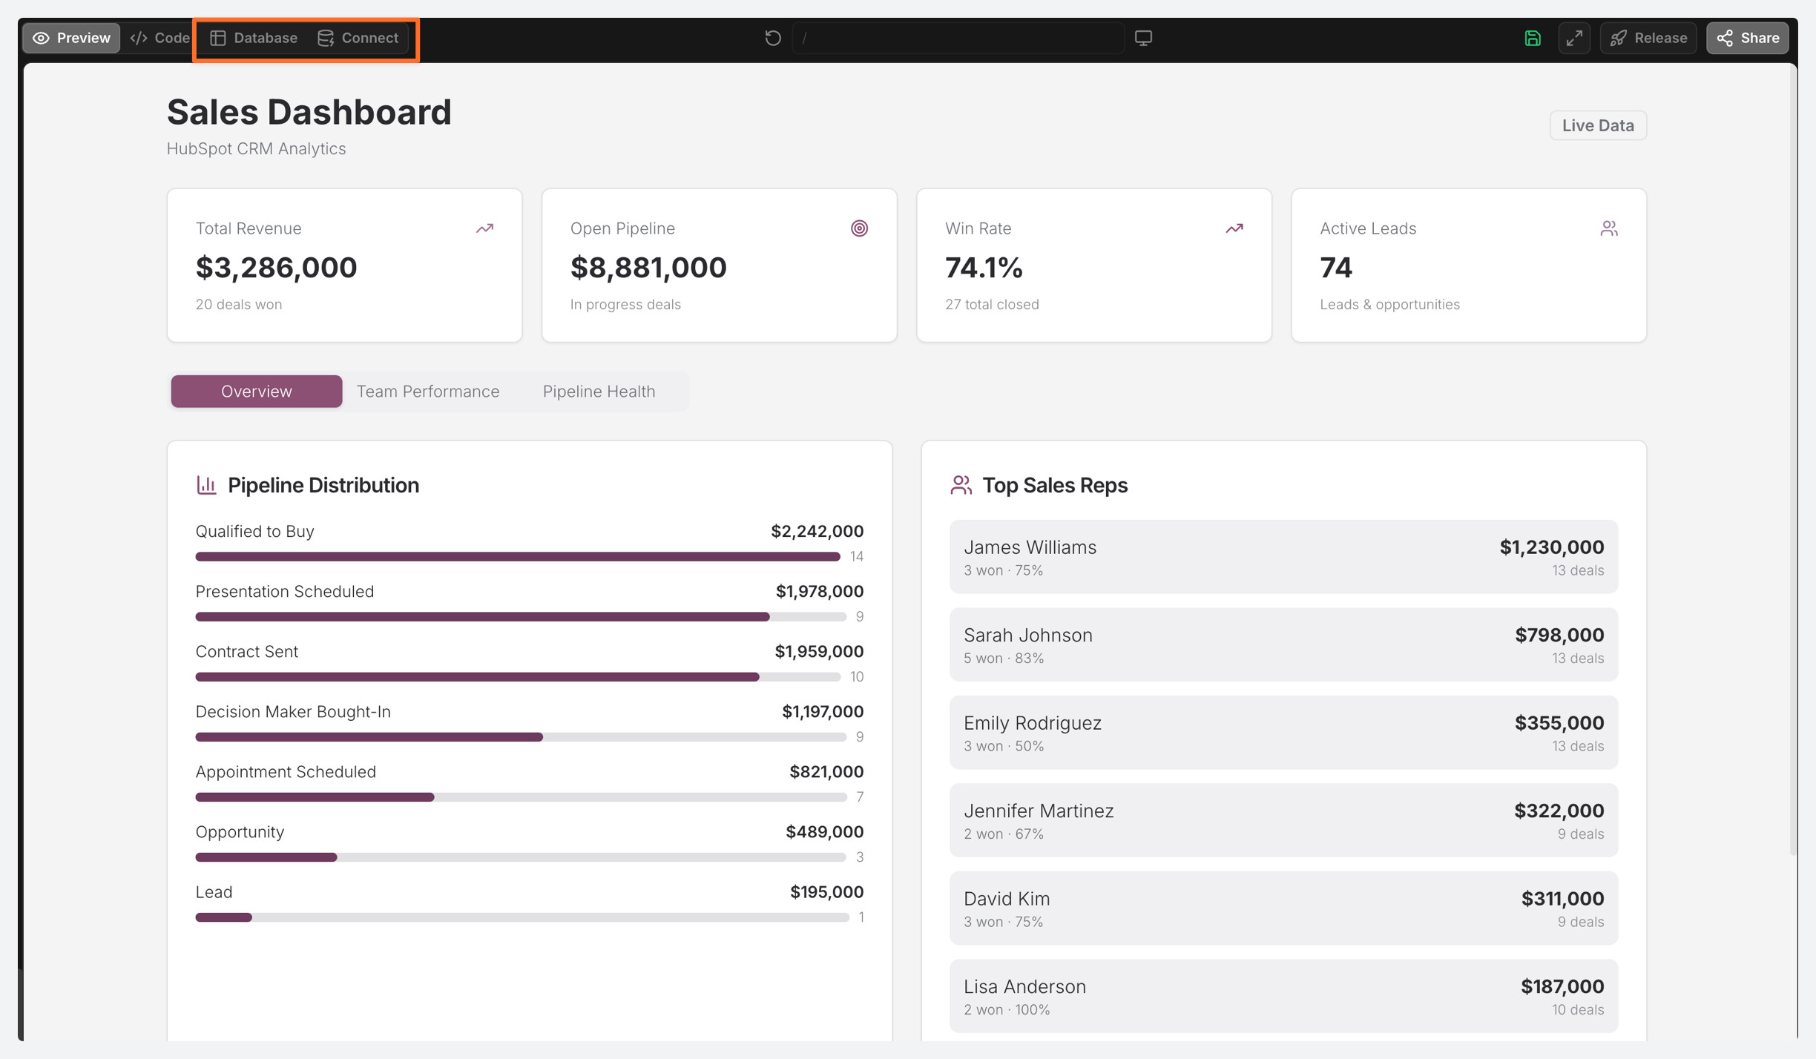Click the Qualified to Buy progress bar
The image size is (1816, 1059).
click(x=517, y=556)
